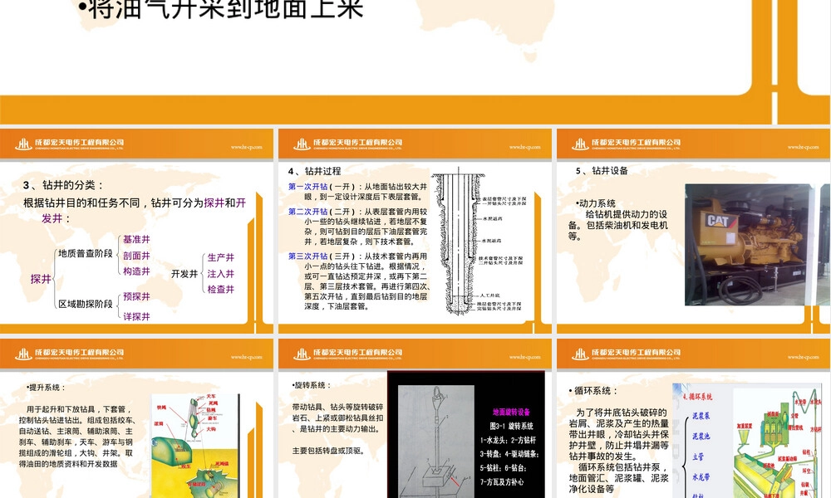831x498 pixels.
Task: Select the purple text 预探井
Action: 137,296
